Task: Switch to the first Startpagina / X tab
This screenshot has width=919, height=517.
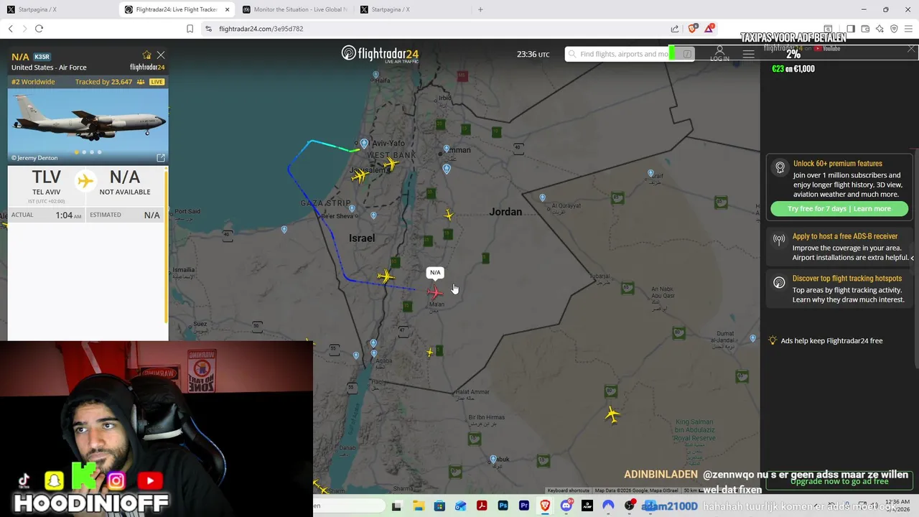Action: [x=57, y=9]
